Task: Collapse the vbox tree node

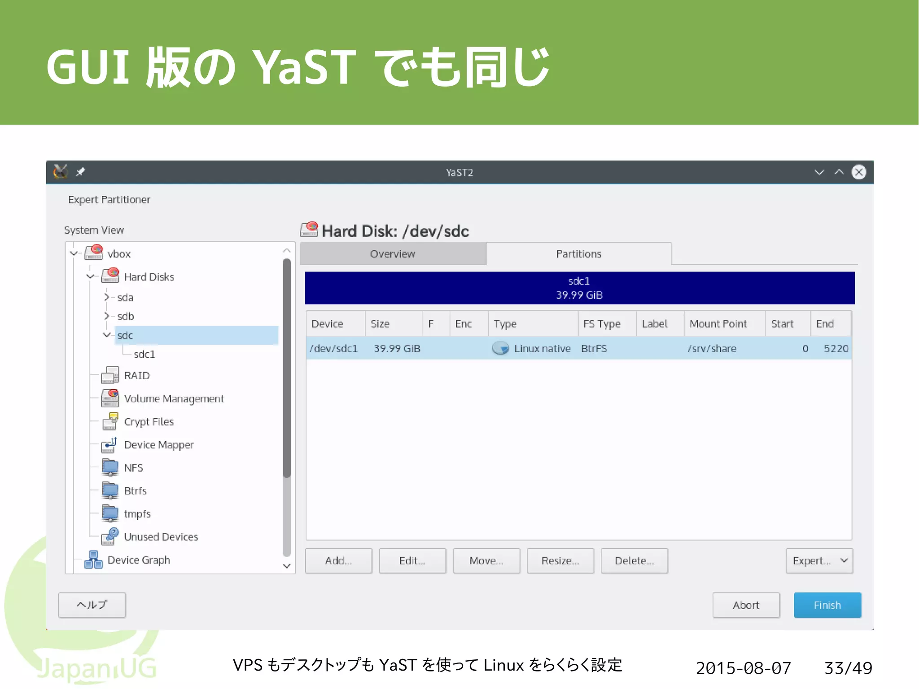Action: pos(74,253)
